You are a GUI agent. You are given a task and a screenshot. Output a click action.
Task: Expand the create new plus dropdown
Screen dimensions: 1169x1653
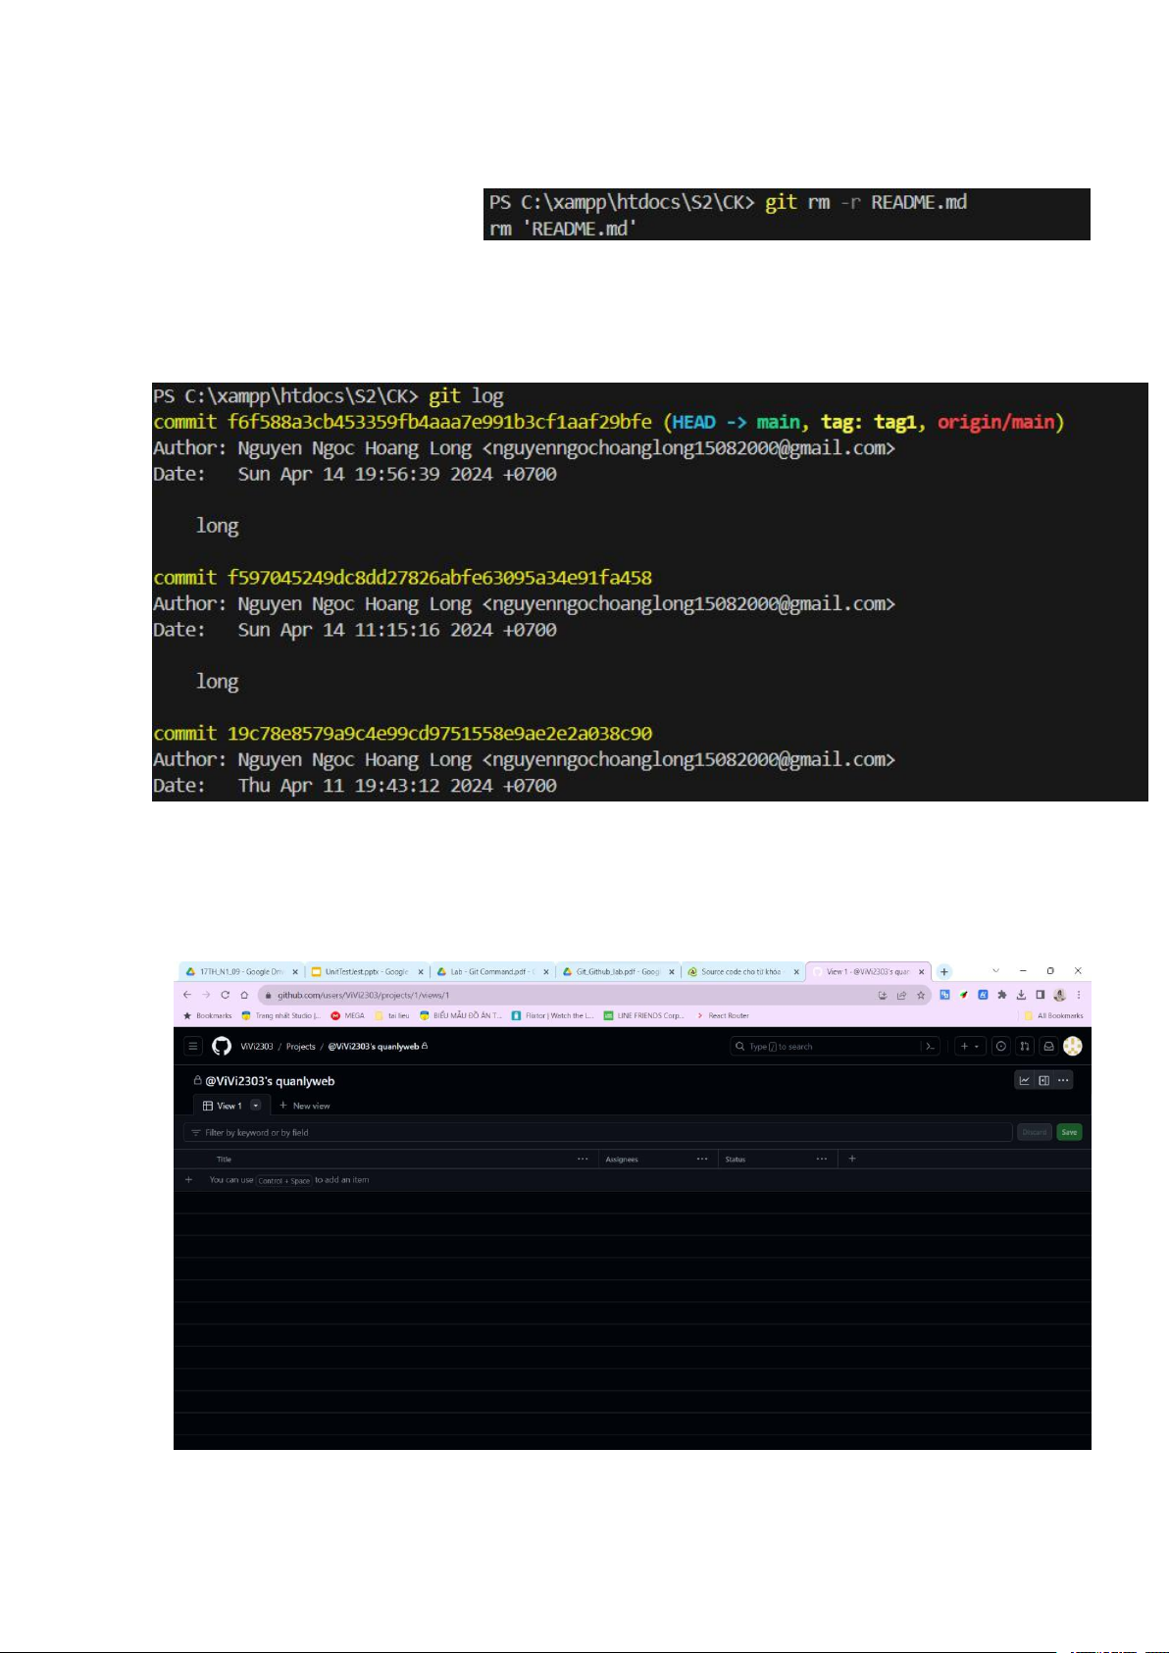tap(969, 1047)
